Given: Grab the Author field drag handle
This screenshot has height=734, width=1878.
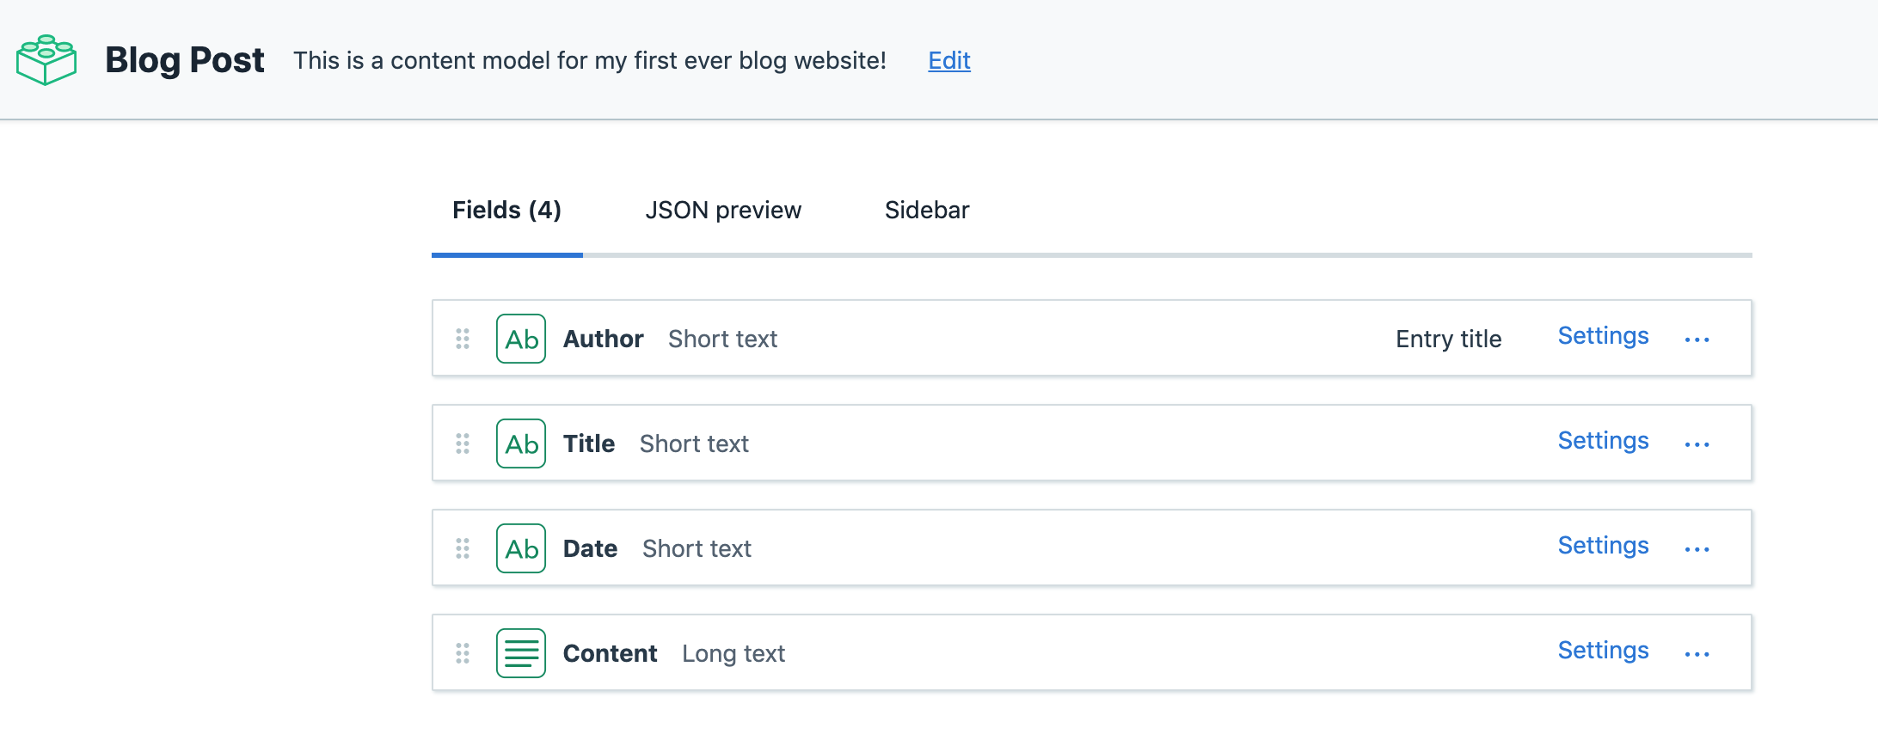Looking at the screenshot, I should 463,339.
